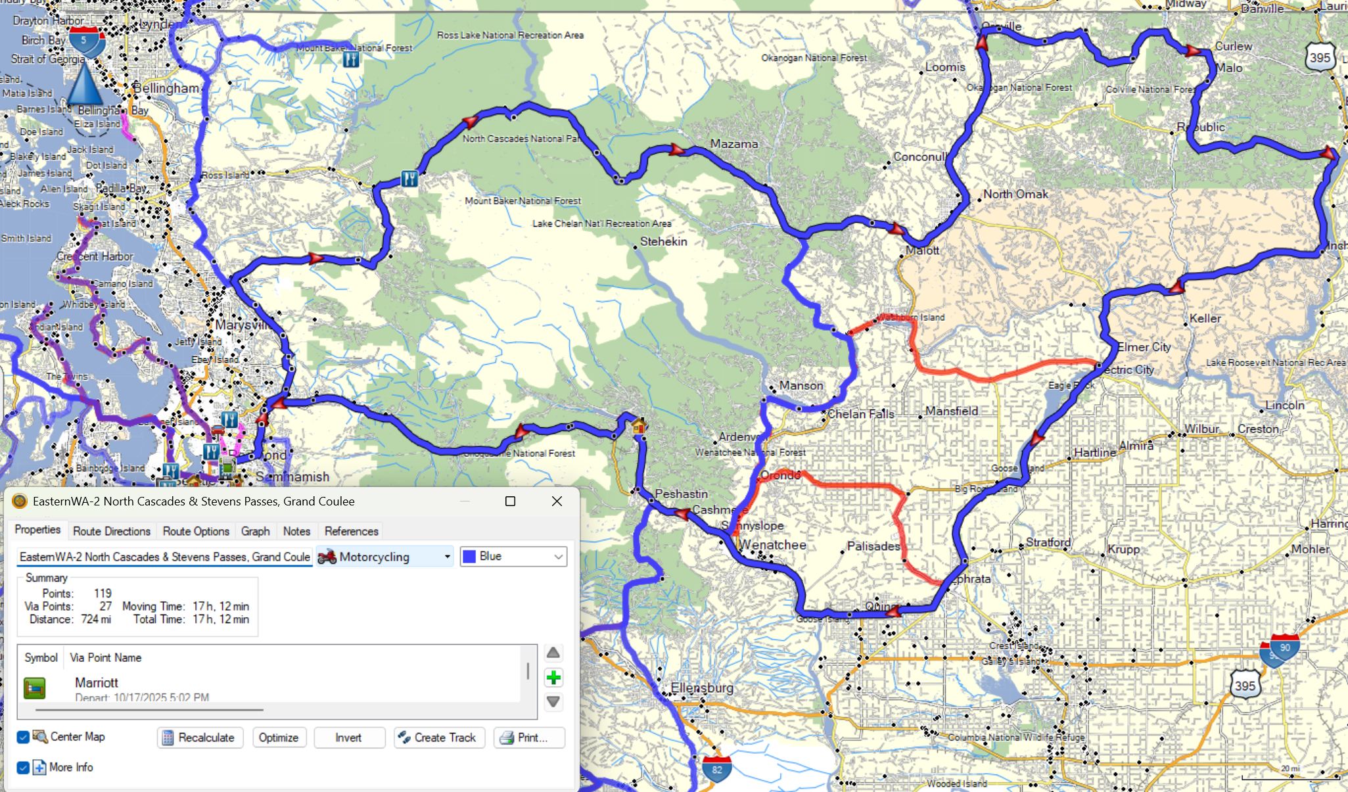Viewport: 1348px width, 792px height.
Task: Switch to the Route Directions tab
Action: tap(112, 531)
